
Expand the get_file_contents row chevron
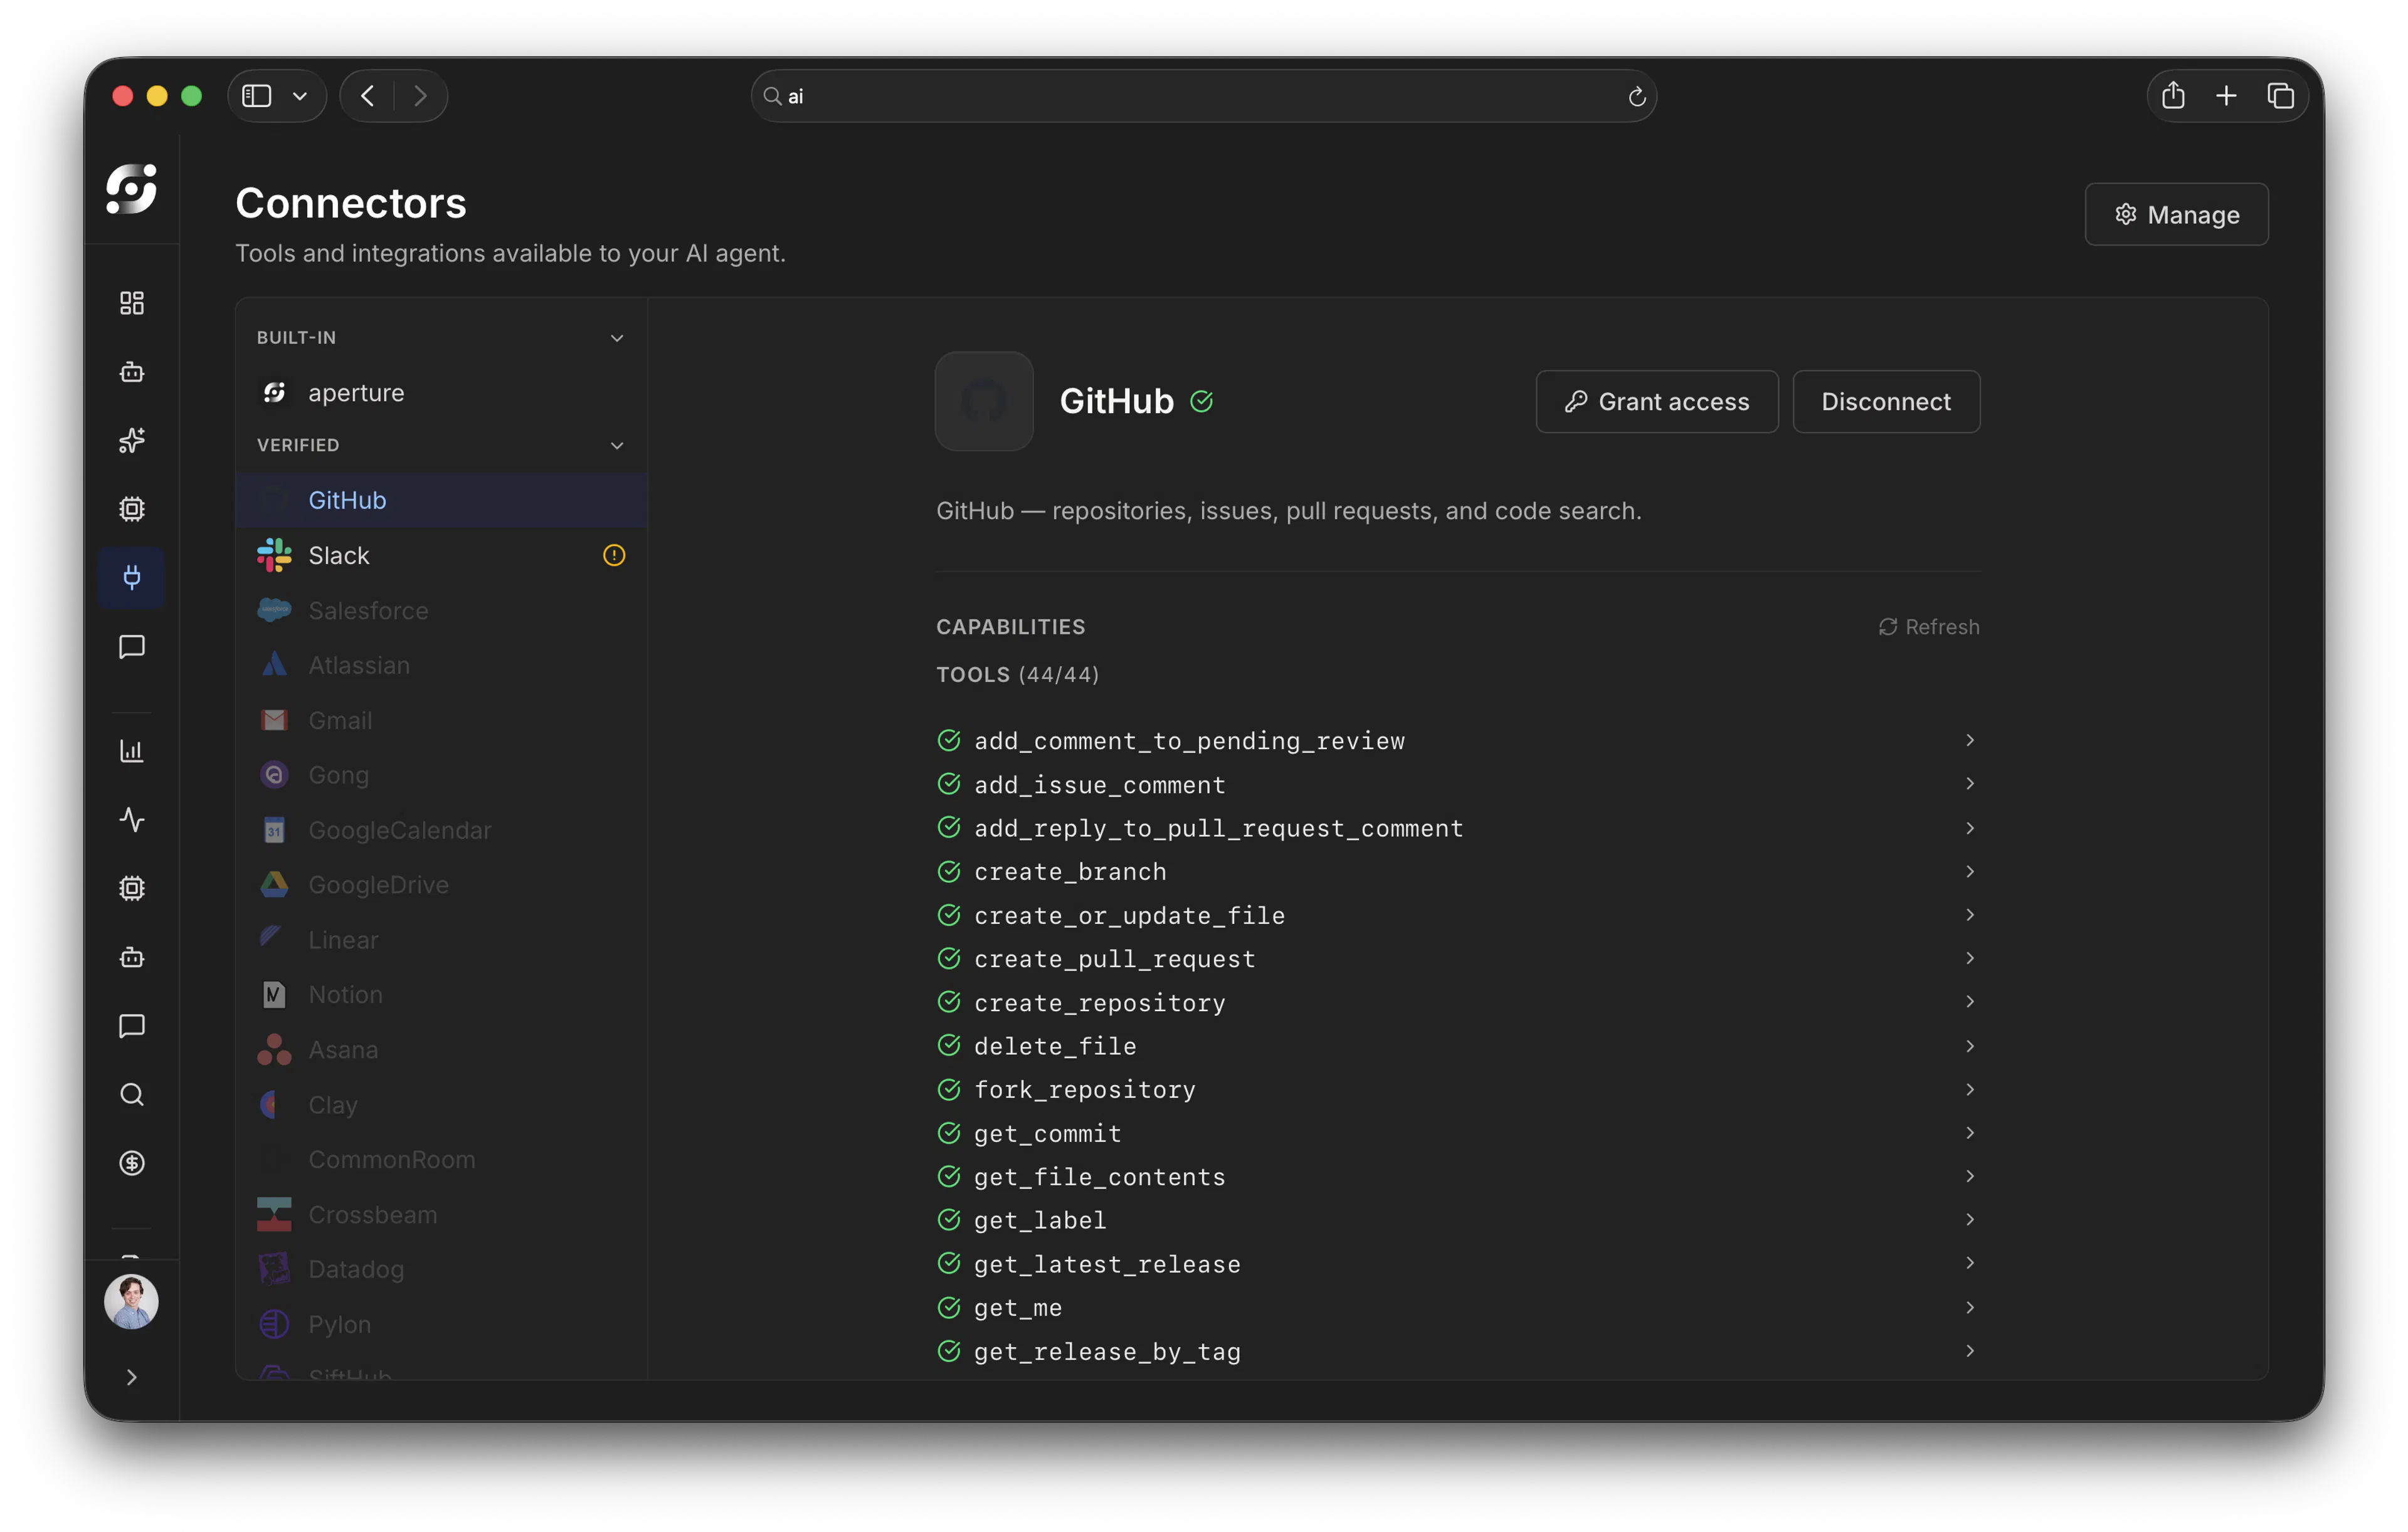pyautogui.click(x=1970, y=1176)
